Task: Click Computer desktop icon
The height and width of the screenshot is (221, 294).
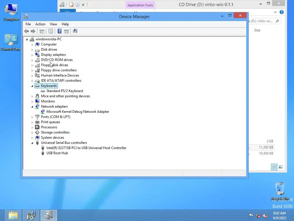Action: point(11,12)
